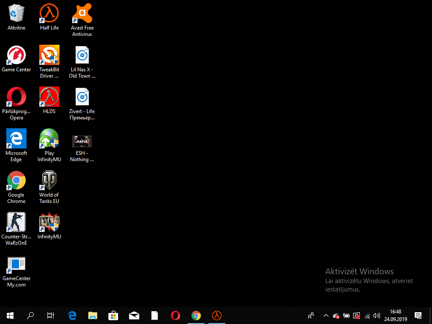Show hidden system tray icons
This screenshot has height=324, width=432.
[x=326, y=316]
